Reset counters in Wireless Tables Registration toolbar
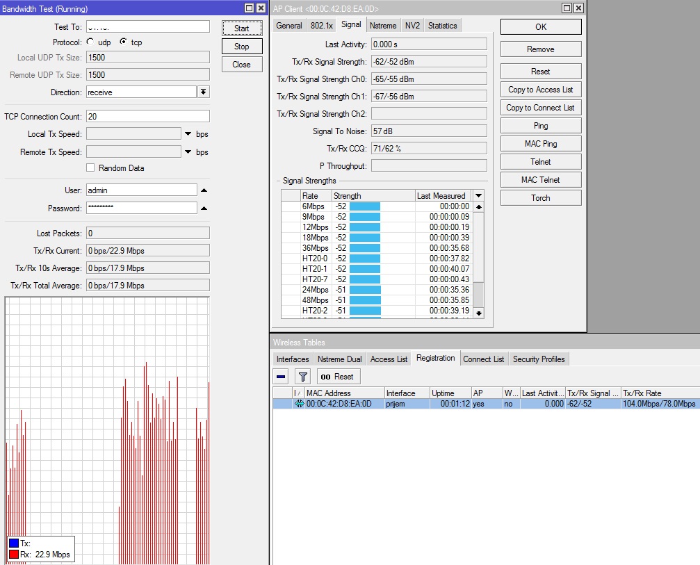Viewport: 700px width, 565px height. point(339,377)
